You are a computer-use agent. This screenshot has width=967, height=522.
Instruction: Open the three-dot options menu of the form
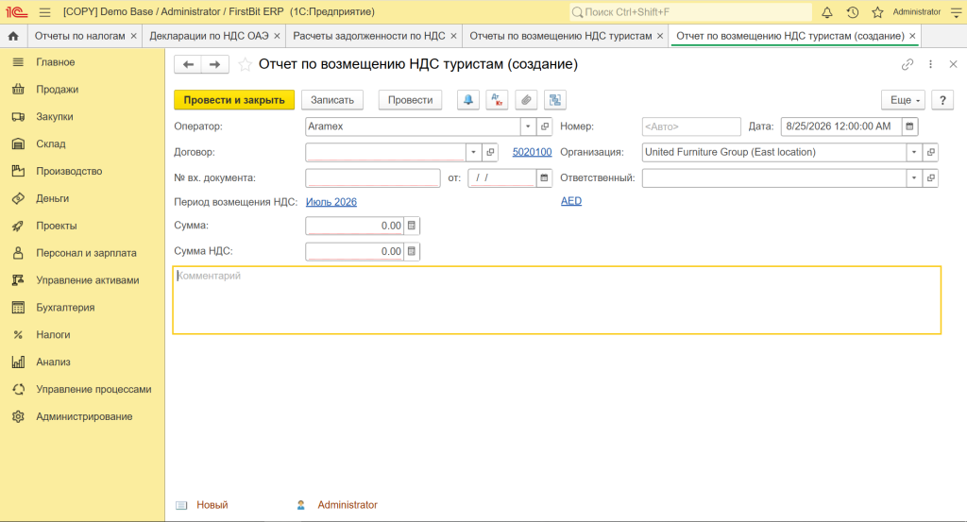pos(930,64)
